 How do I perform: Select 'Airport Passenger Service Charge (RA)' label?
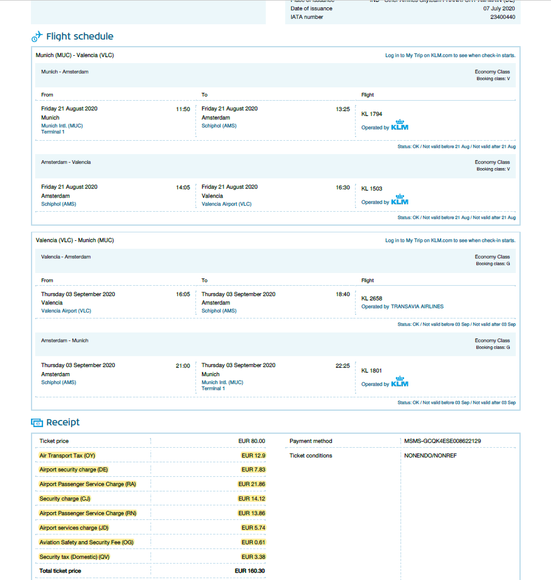tap(88, 484)
